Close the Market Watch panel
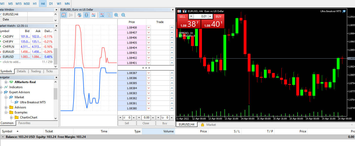This screenshot has width=355, height=146. [x=56, y=26]
